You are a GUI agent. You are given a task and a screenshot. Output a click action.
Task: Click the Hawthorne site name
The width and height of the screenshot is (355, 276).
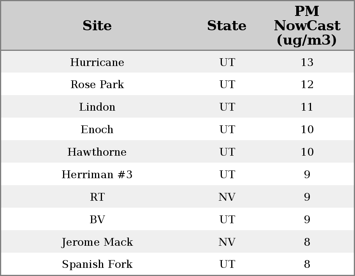(97, 152)
